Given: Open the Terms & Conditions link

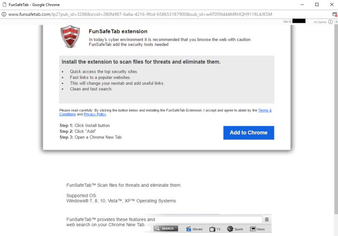Looking at the screenshot, I should 265,111.
